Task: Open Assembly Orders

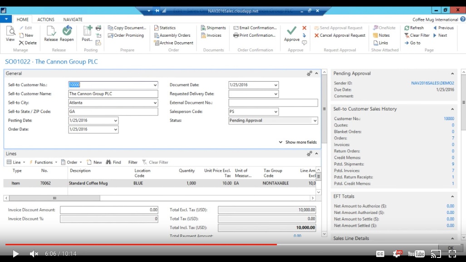Action: tap(172, 35)
